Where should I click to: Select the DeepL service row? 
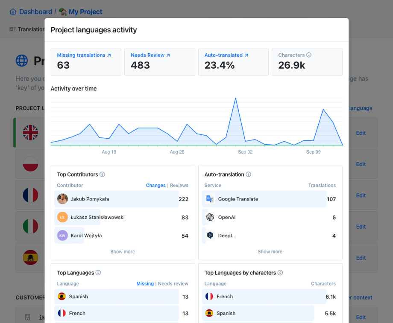(270, 236)
